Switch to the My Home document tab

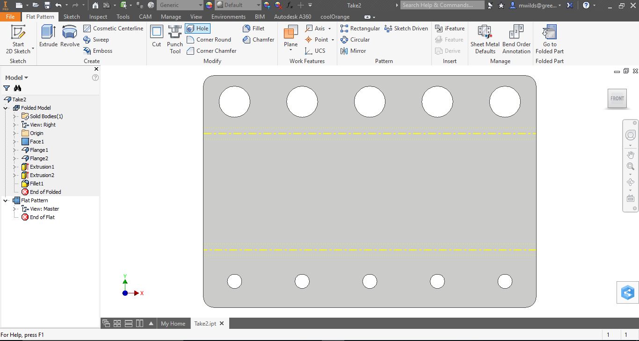click(x=173, y=324)
